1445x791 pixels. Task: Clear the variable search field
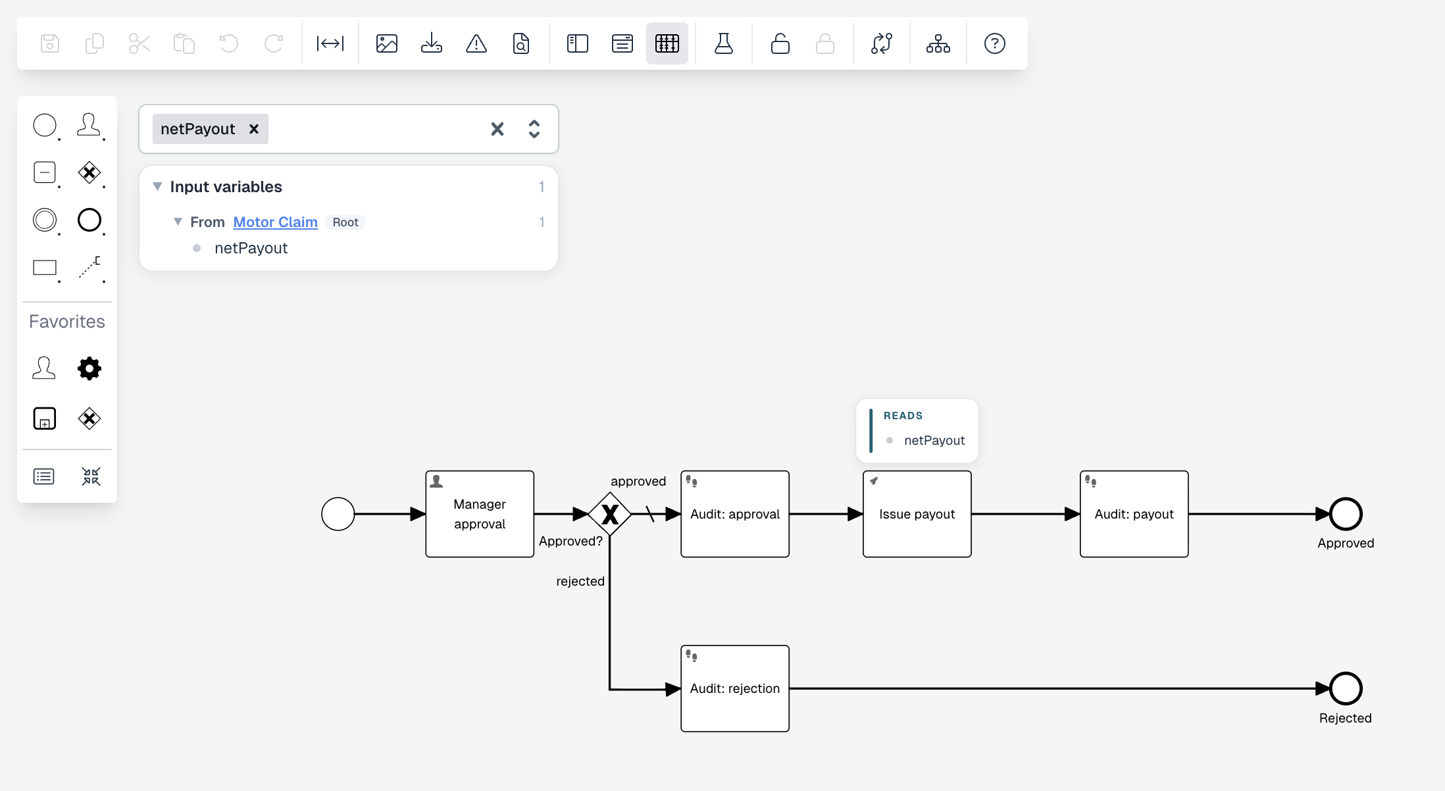(497, 129)
